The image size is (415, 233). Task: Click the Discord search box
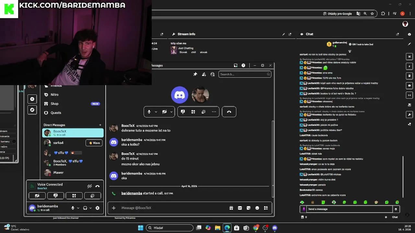(x=245, y=74)
